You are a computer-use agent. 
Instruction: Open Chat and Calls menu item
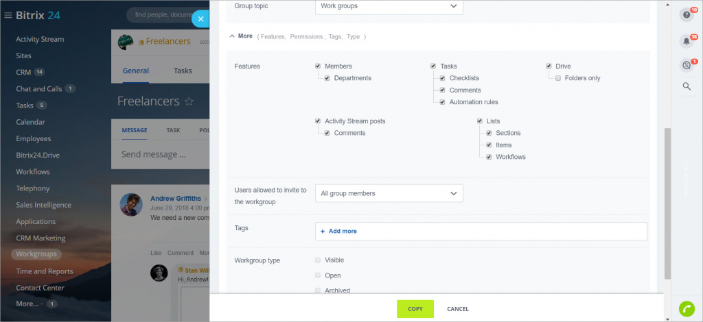pyautogui.click(x=39, y=89)
